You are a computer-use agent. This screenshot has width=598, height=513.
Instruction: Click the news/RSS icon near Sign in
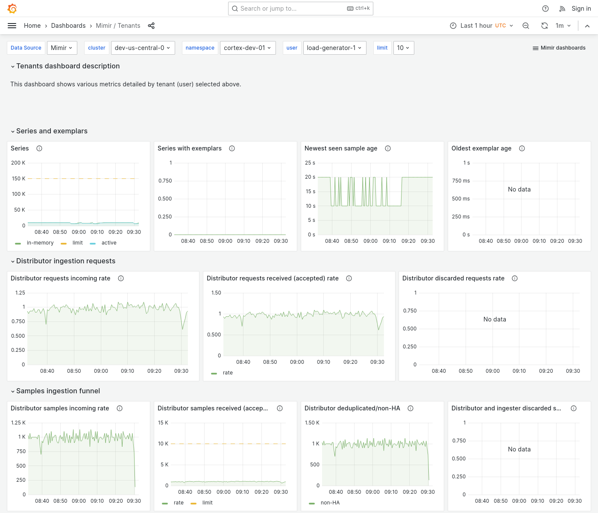tap(562, 9)
